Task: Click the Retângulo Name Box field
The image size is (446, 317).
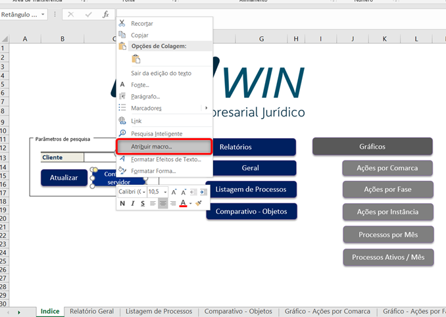Action: point(20,14)
